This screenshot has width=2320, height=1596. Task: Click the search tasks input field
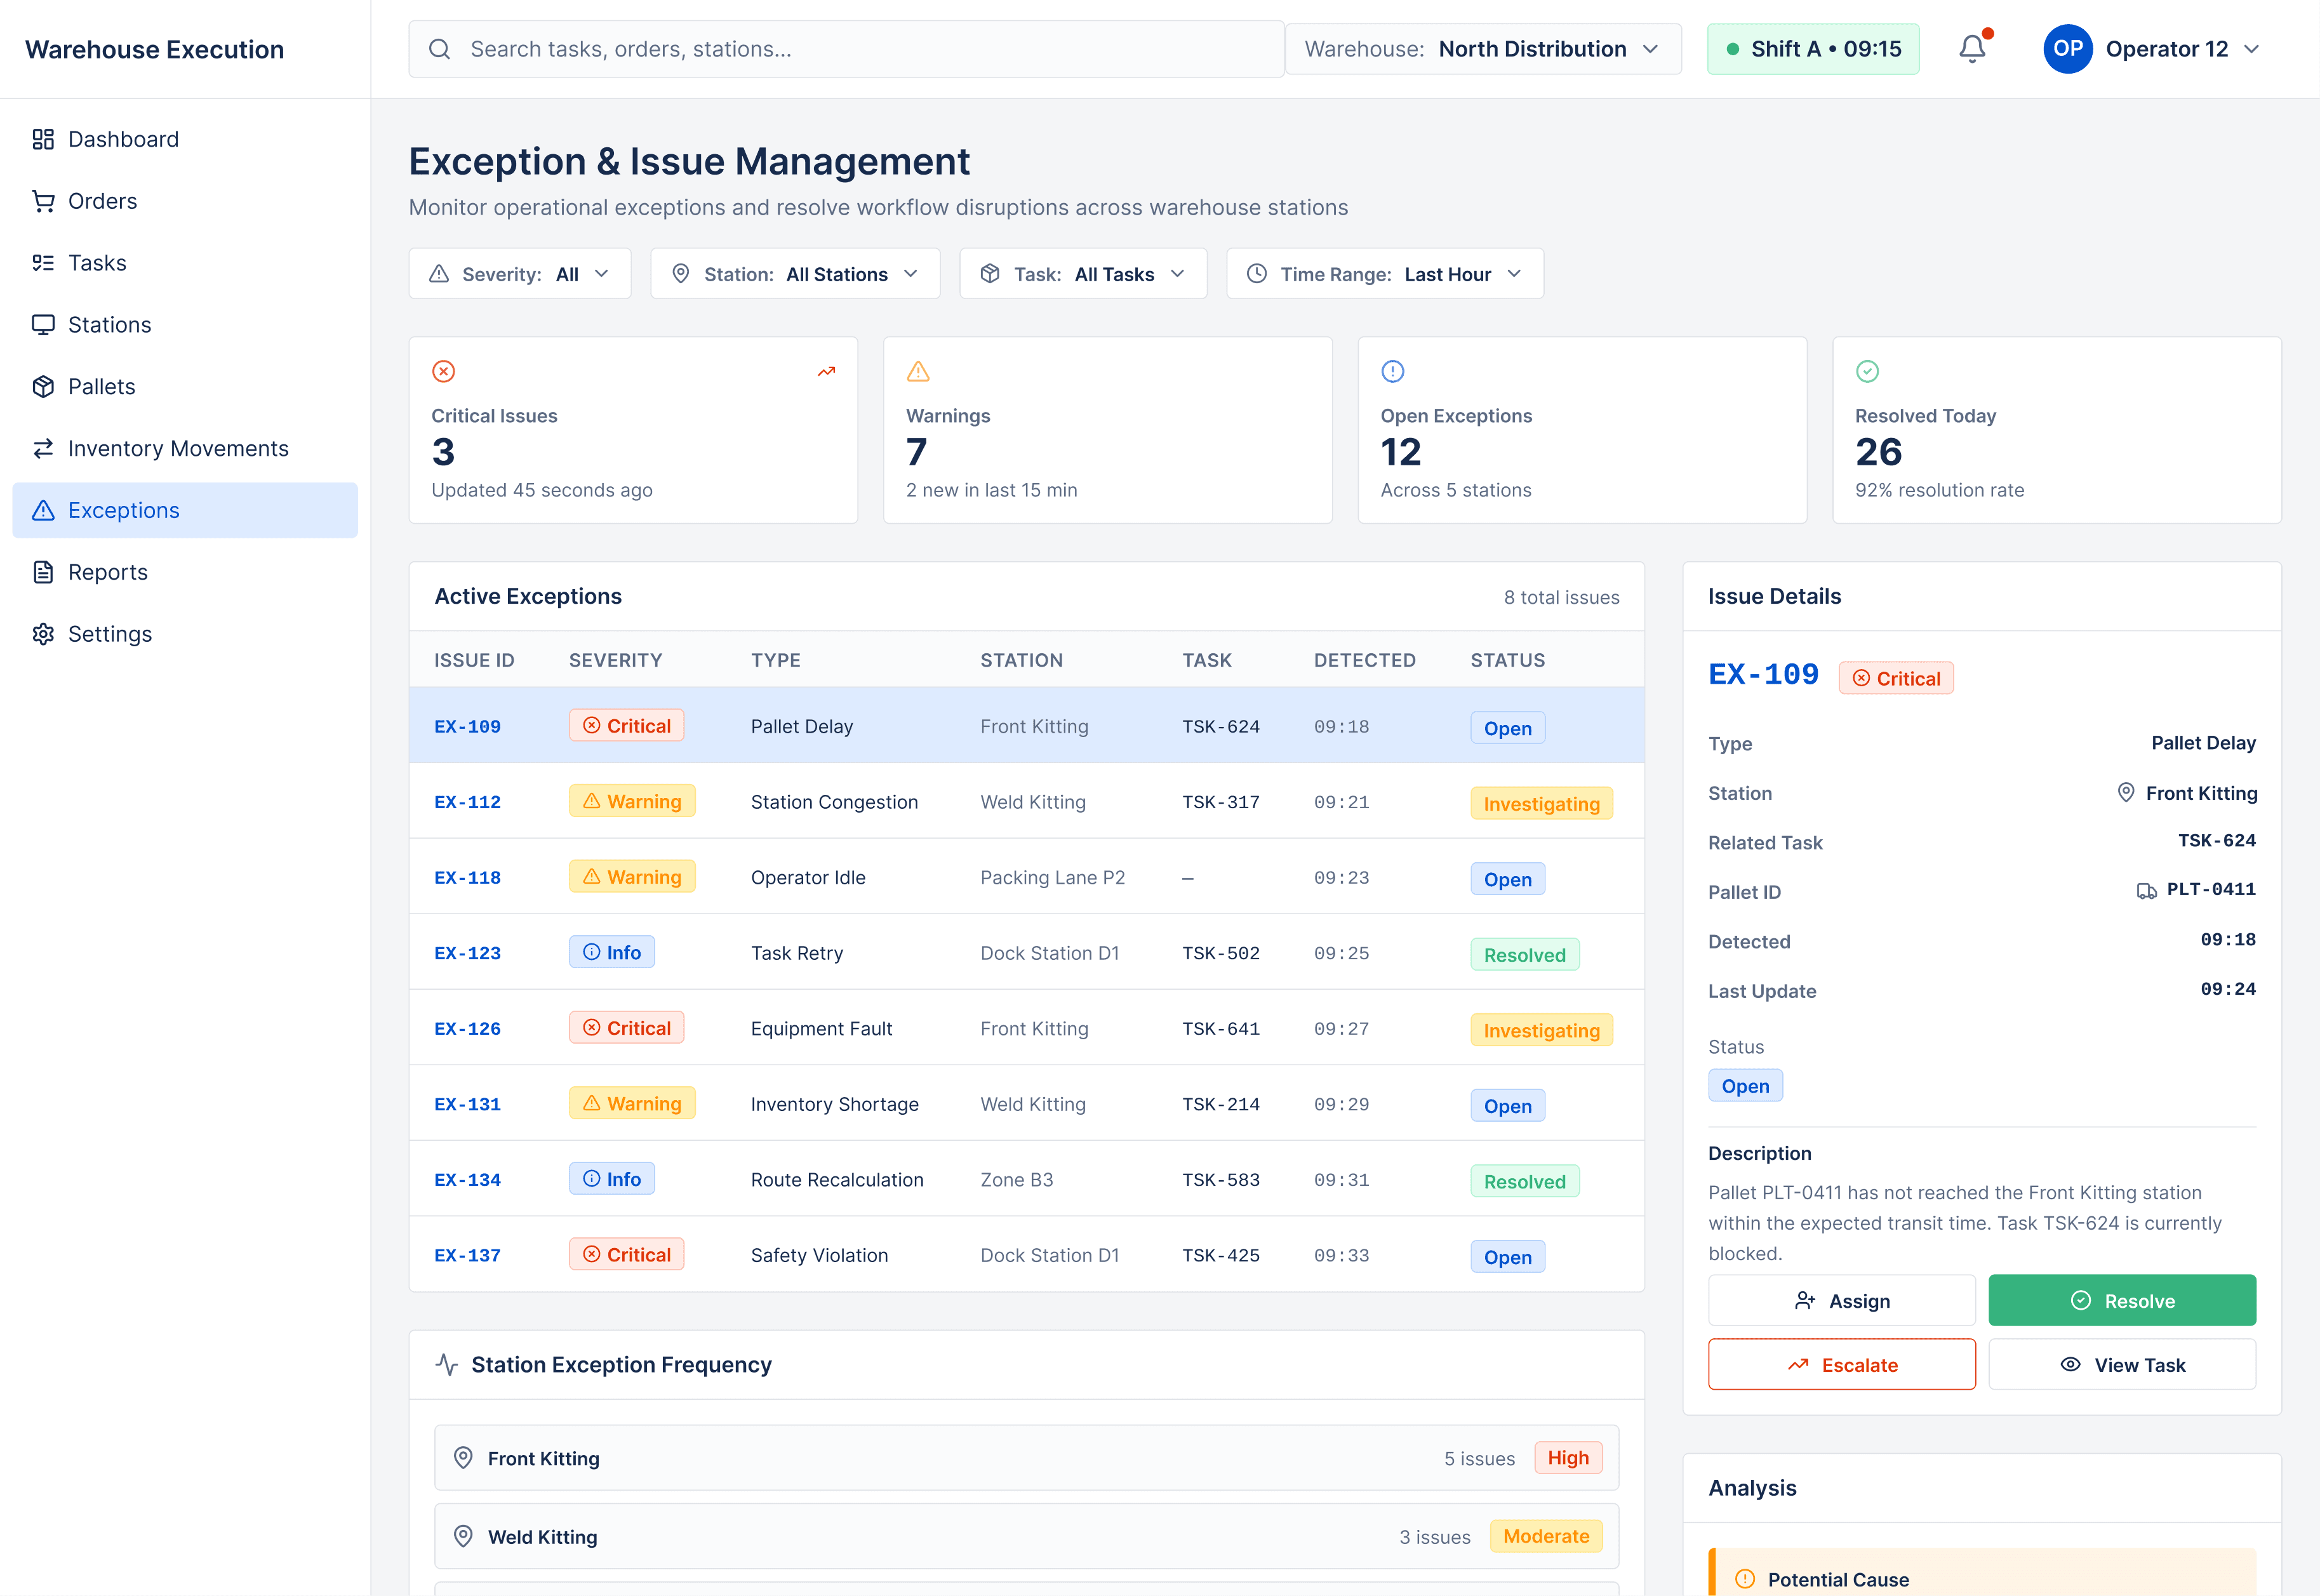pos(846,48)
